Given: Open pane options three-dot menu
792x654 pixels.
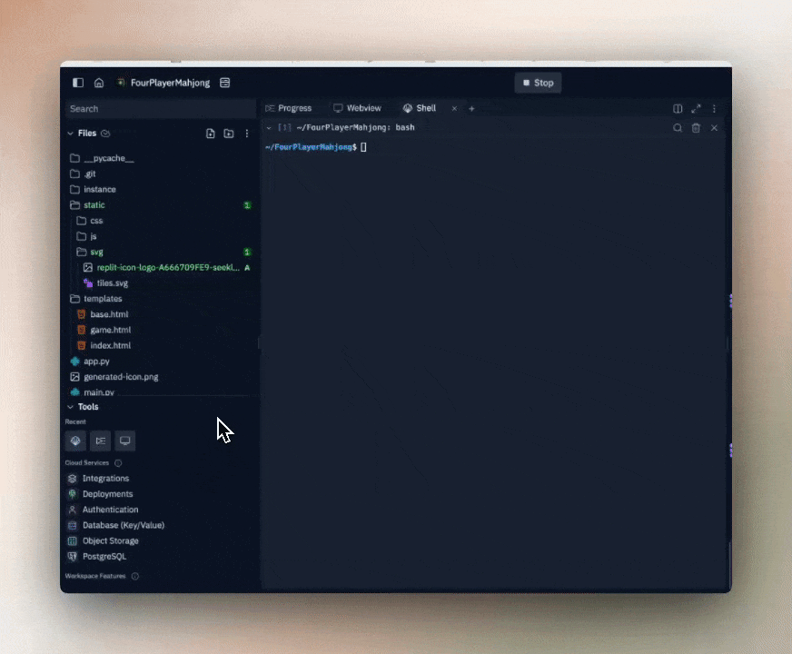Looking at the screenshot, I should tap(714, 109).
